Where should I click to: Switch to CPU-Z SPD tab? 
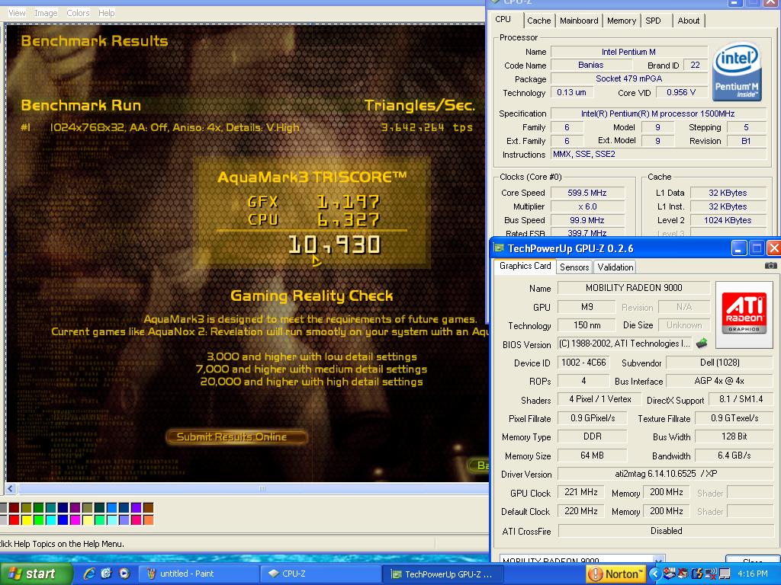(x=653, y=21)
